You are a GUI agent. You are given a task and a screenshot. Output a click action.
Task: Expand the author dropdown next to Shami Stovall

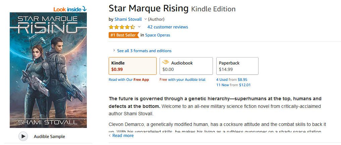coord(146,19)
